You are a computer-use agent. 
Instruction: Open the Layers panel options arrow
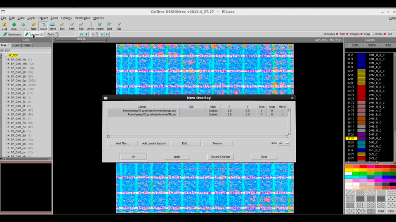(x=347, y=45)
